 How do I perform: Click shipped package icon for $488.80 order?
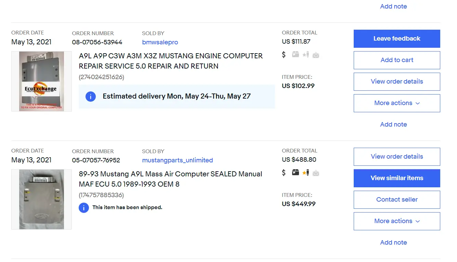point(296,173)
